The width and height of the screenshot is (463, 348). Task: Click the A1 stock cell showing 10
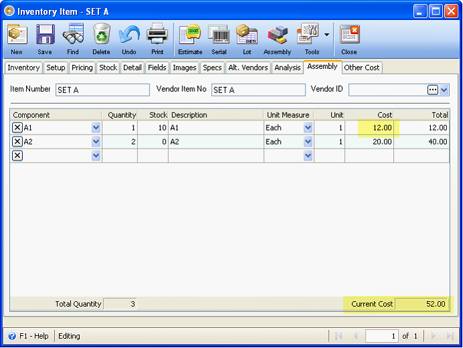[153, 128]
